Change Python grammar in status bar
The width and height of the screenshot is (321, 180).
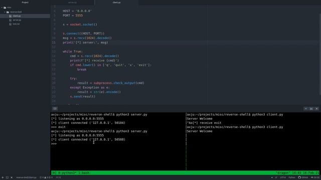292,177
